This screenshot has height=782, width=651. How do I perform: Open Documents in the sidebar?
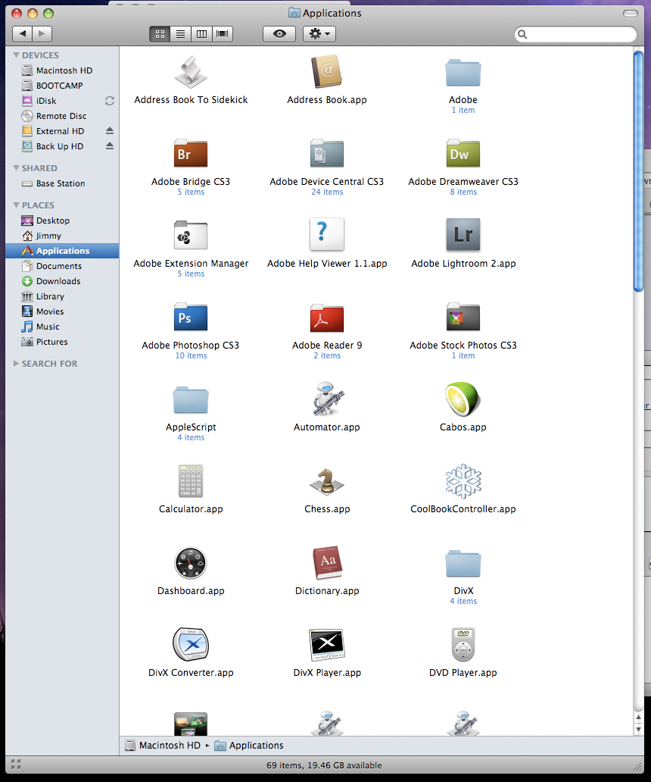[x=62, y=266]
